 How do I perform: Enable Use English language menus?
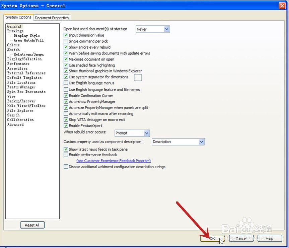pos(66,83)
